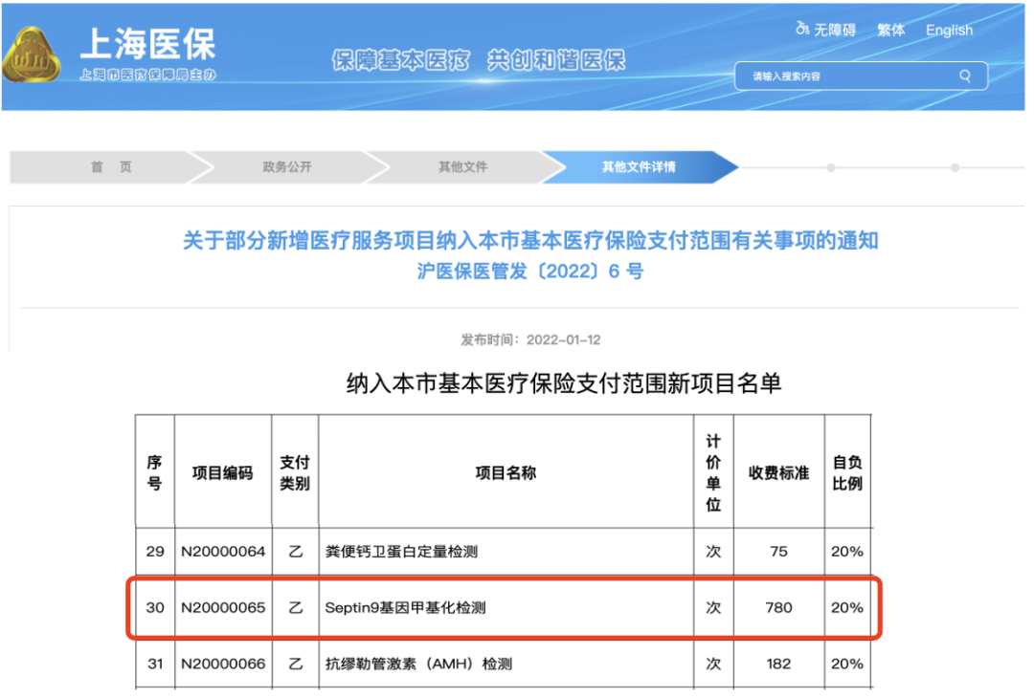Switch to 繁体 traditional Chinese
Viewport: 1034px width, 698px height.
[x=890, y=30]
